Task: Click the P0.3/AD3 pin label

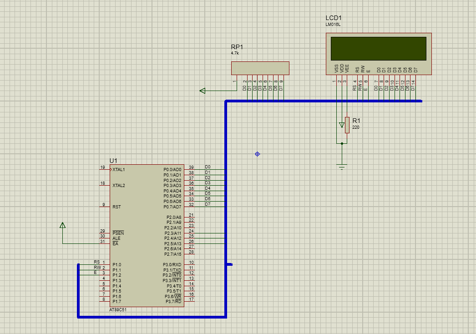Action: pos(172,185)
